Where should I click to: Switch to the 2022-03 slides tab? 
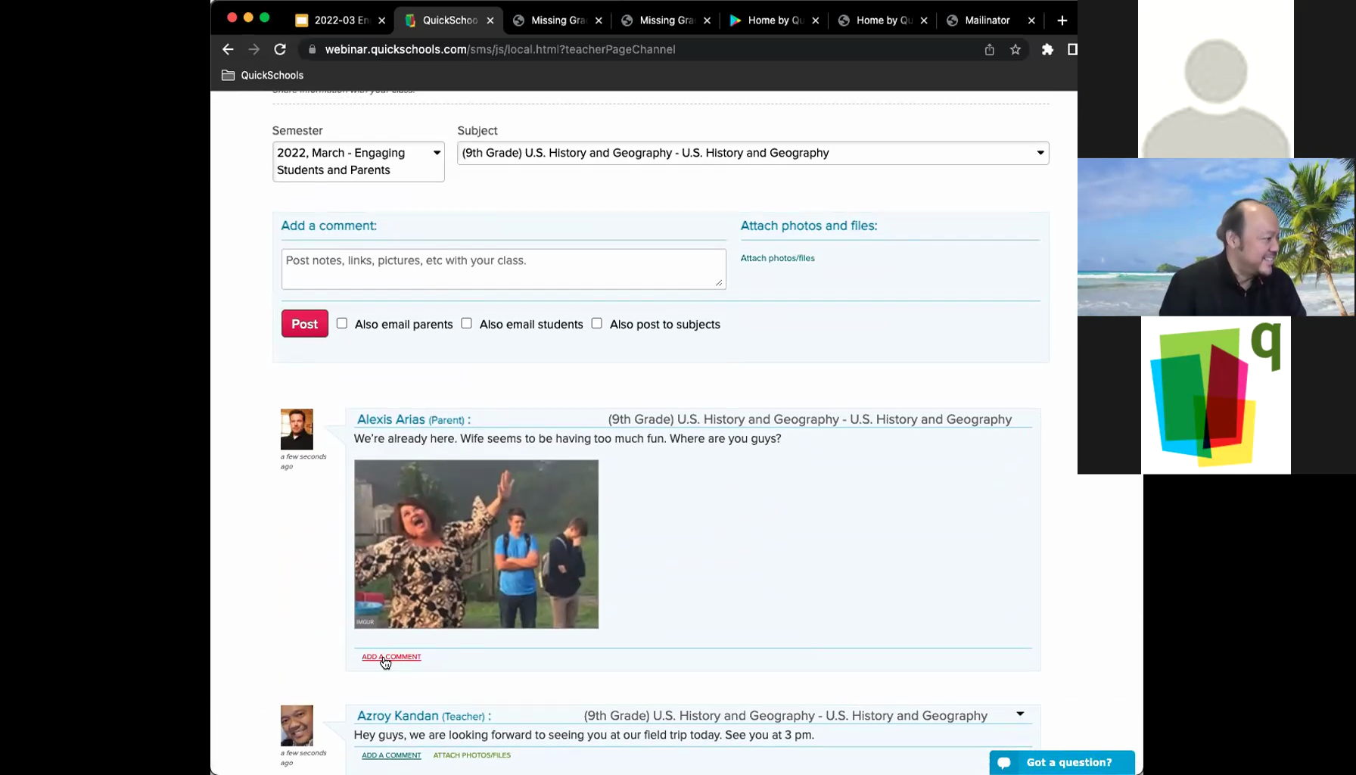[341, 20]
